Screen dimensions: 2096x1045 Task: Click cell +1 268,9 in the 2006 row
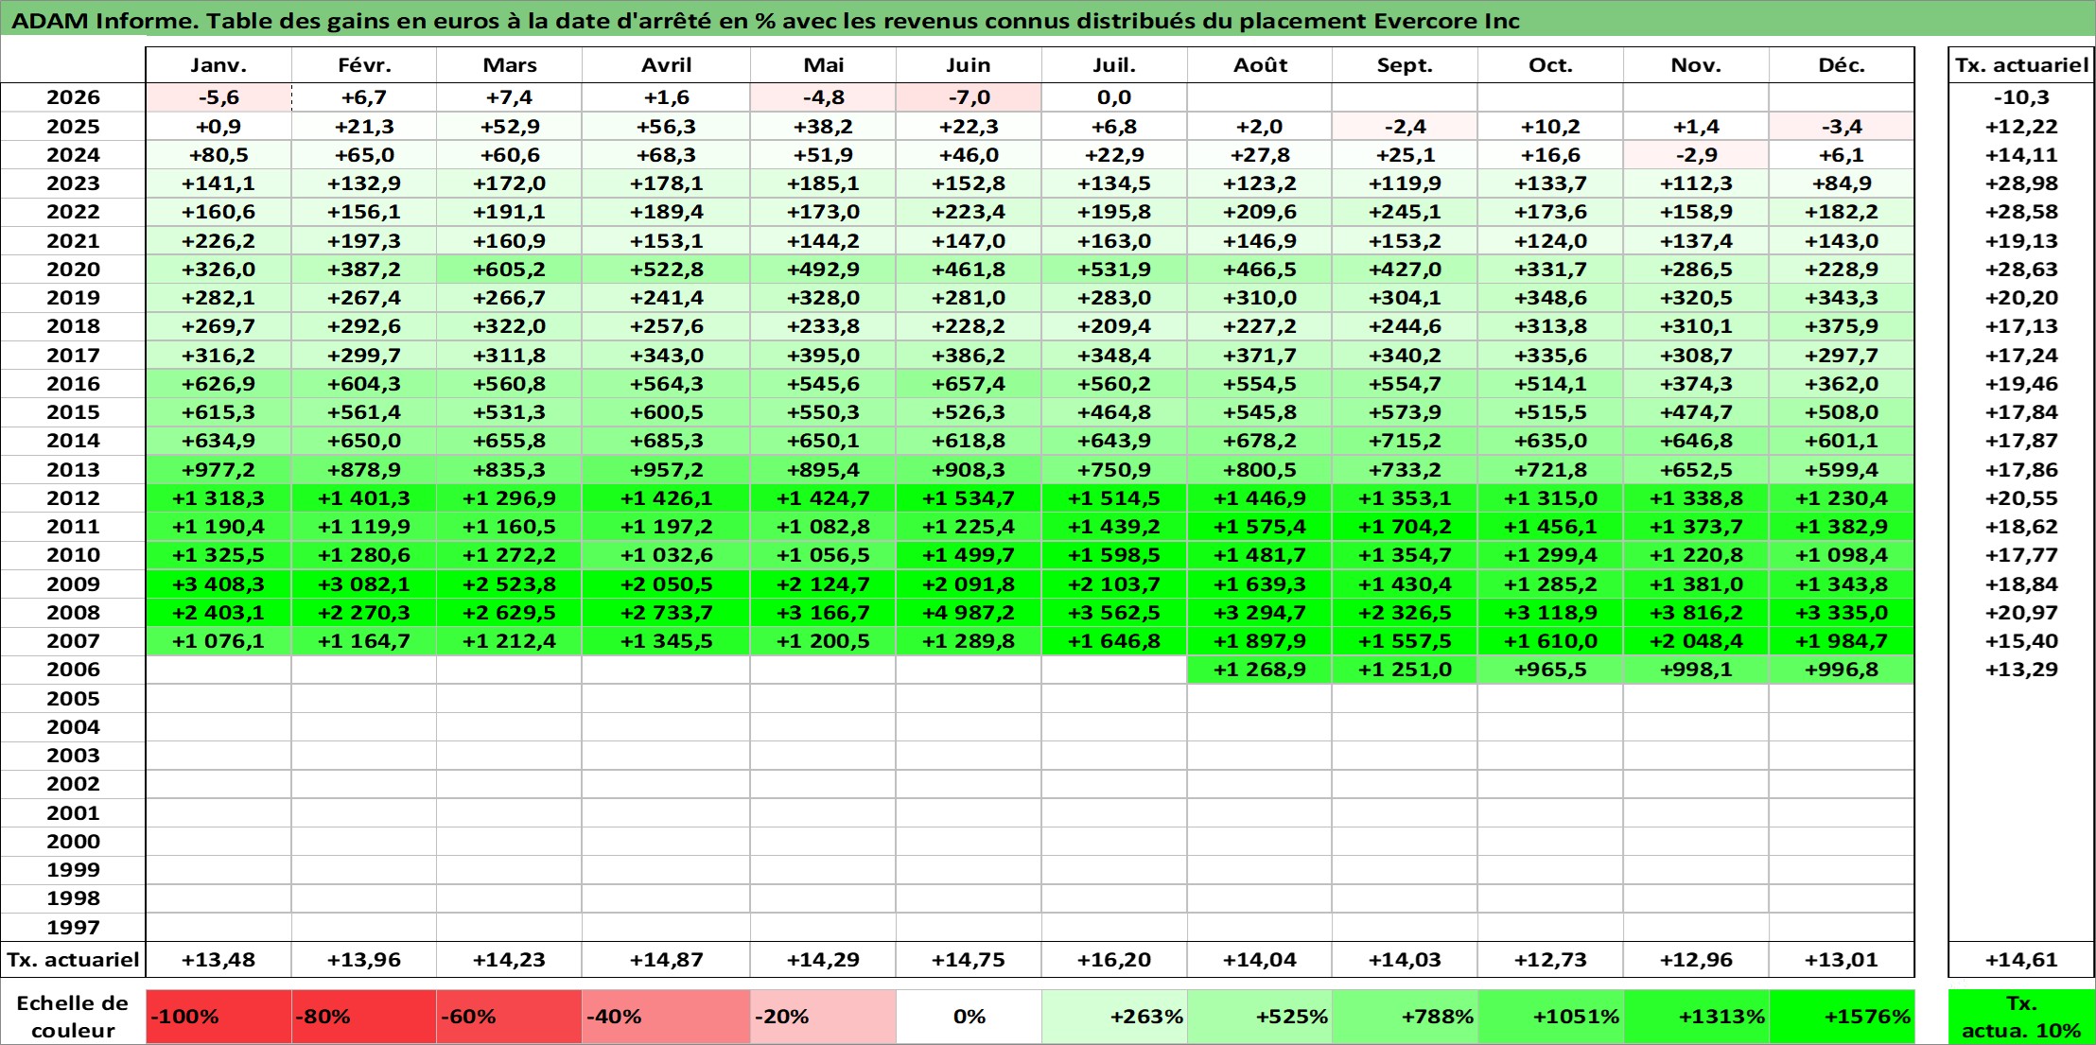1260,670
